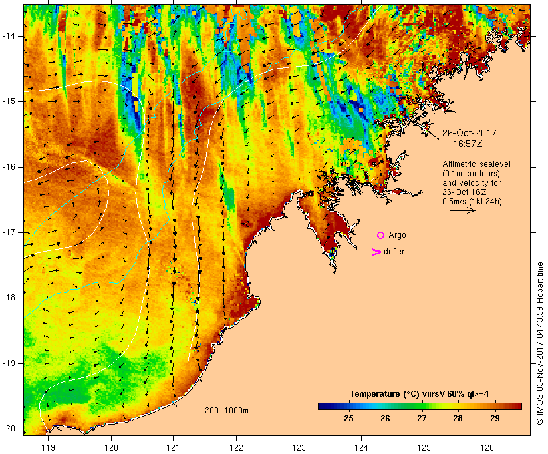Click latitude axis label -16
The width and height of the screenshot is (548, 454).
[8, 167]
